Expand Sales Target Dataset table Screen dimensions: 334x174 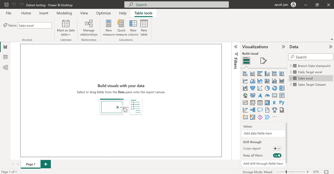291,84
